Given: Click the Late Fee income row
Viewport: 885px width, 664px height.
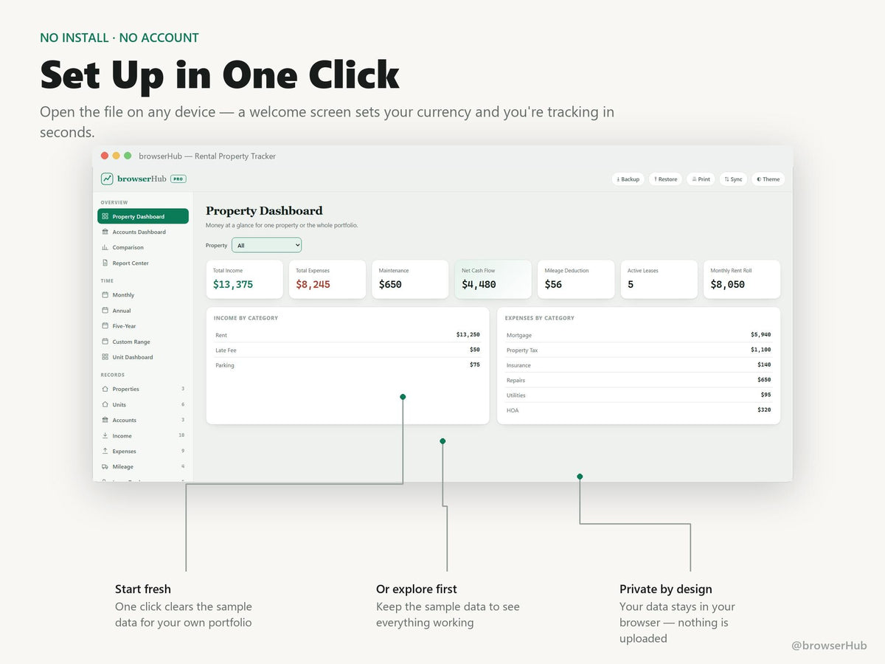Looking at the screenshot, I should pyautogui.click(x=347, y=350).
